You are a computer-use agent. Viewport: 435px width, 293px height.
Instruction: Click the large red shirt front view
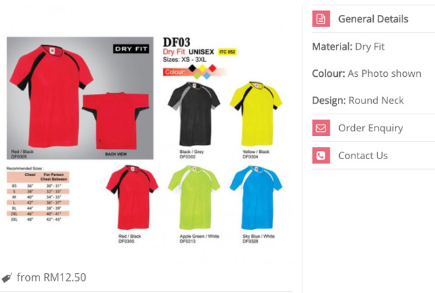52,96
